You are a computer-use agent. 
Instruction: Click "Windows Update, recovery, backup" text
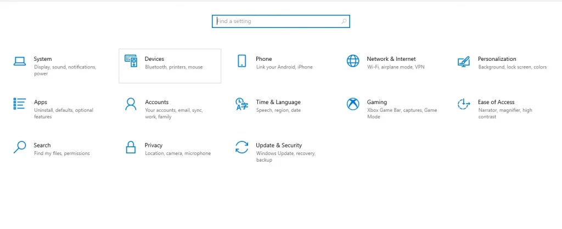coord(285,157)
